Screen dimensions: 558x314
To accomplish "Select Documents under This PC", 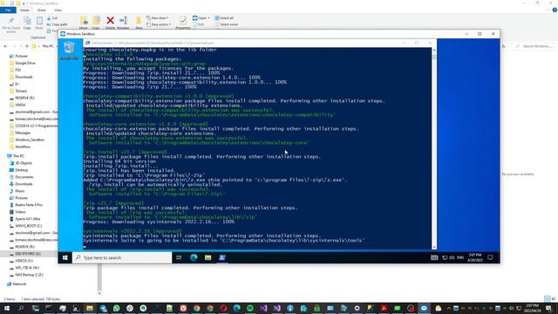I will (x=24, y=177).
